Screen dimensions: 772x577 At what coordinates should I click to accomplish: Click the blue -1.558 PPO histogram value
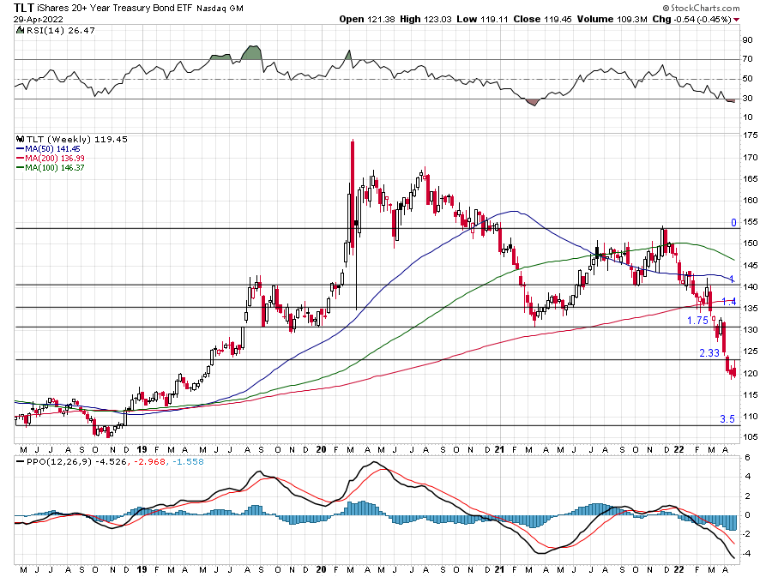[x=188, y=462]
